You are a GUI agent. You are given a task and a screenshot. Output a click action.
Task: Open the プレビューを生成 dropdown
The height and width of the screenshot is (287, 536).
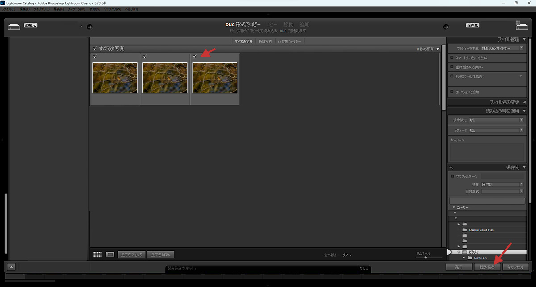502,48
